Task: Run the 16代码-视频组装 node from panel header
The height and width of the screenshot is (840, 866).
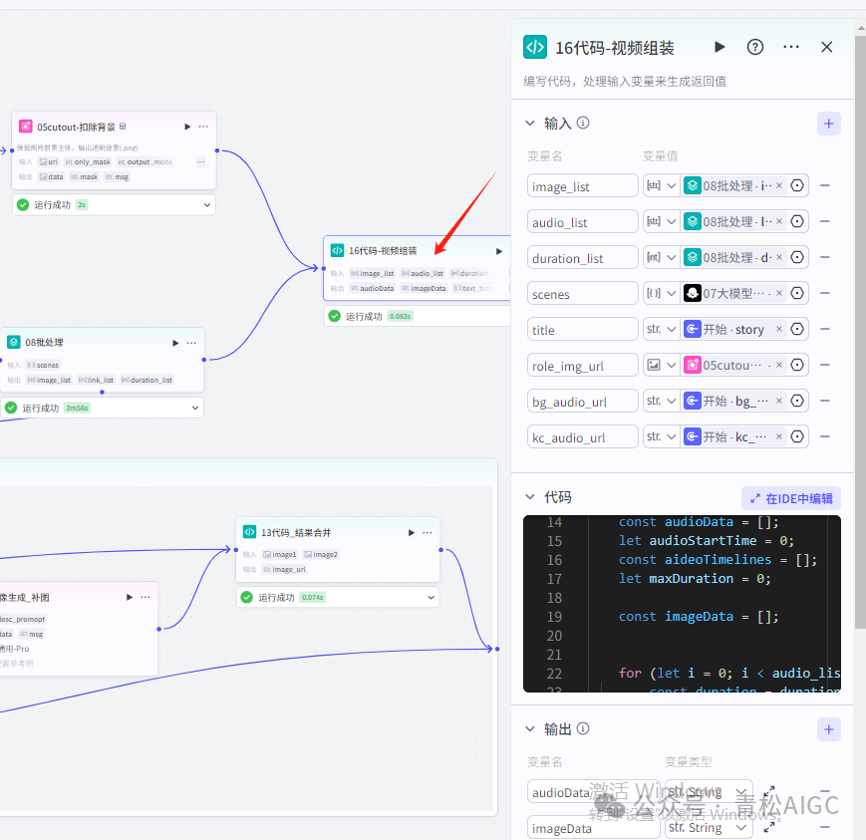Action: click(720, 47)
